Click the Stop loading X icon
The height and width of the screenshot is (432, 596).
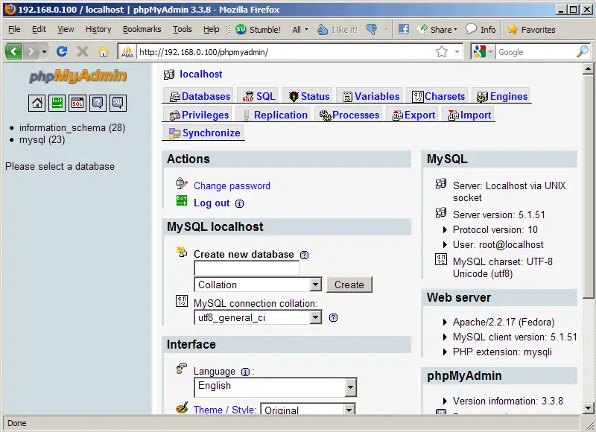83,51
